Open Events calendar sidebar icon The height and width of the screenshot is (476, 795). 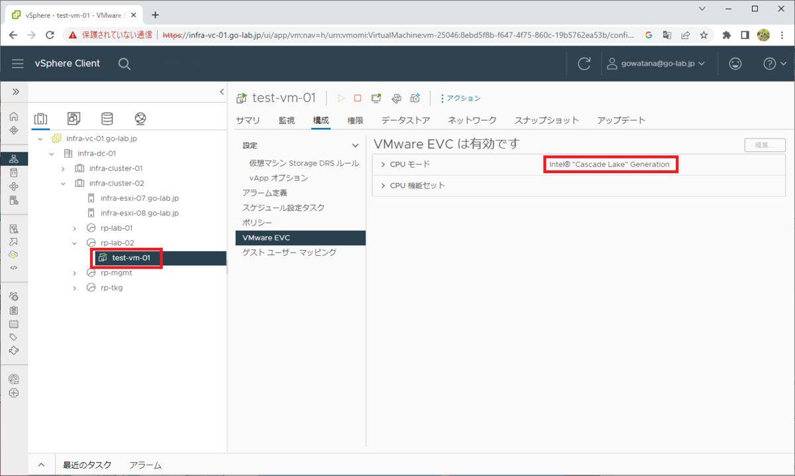point(14,324)
